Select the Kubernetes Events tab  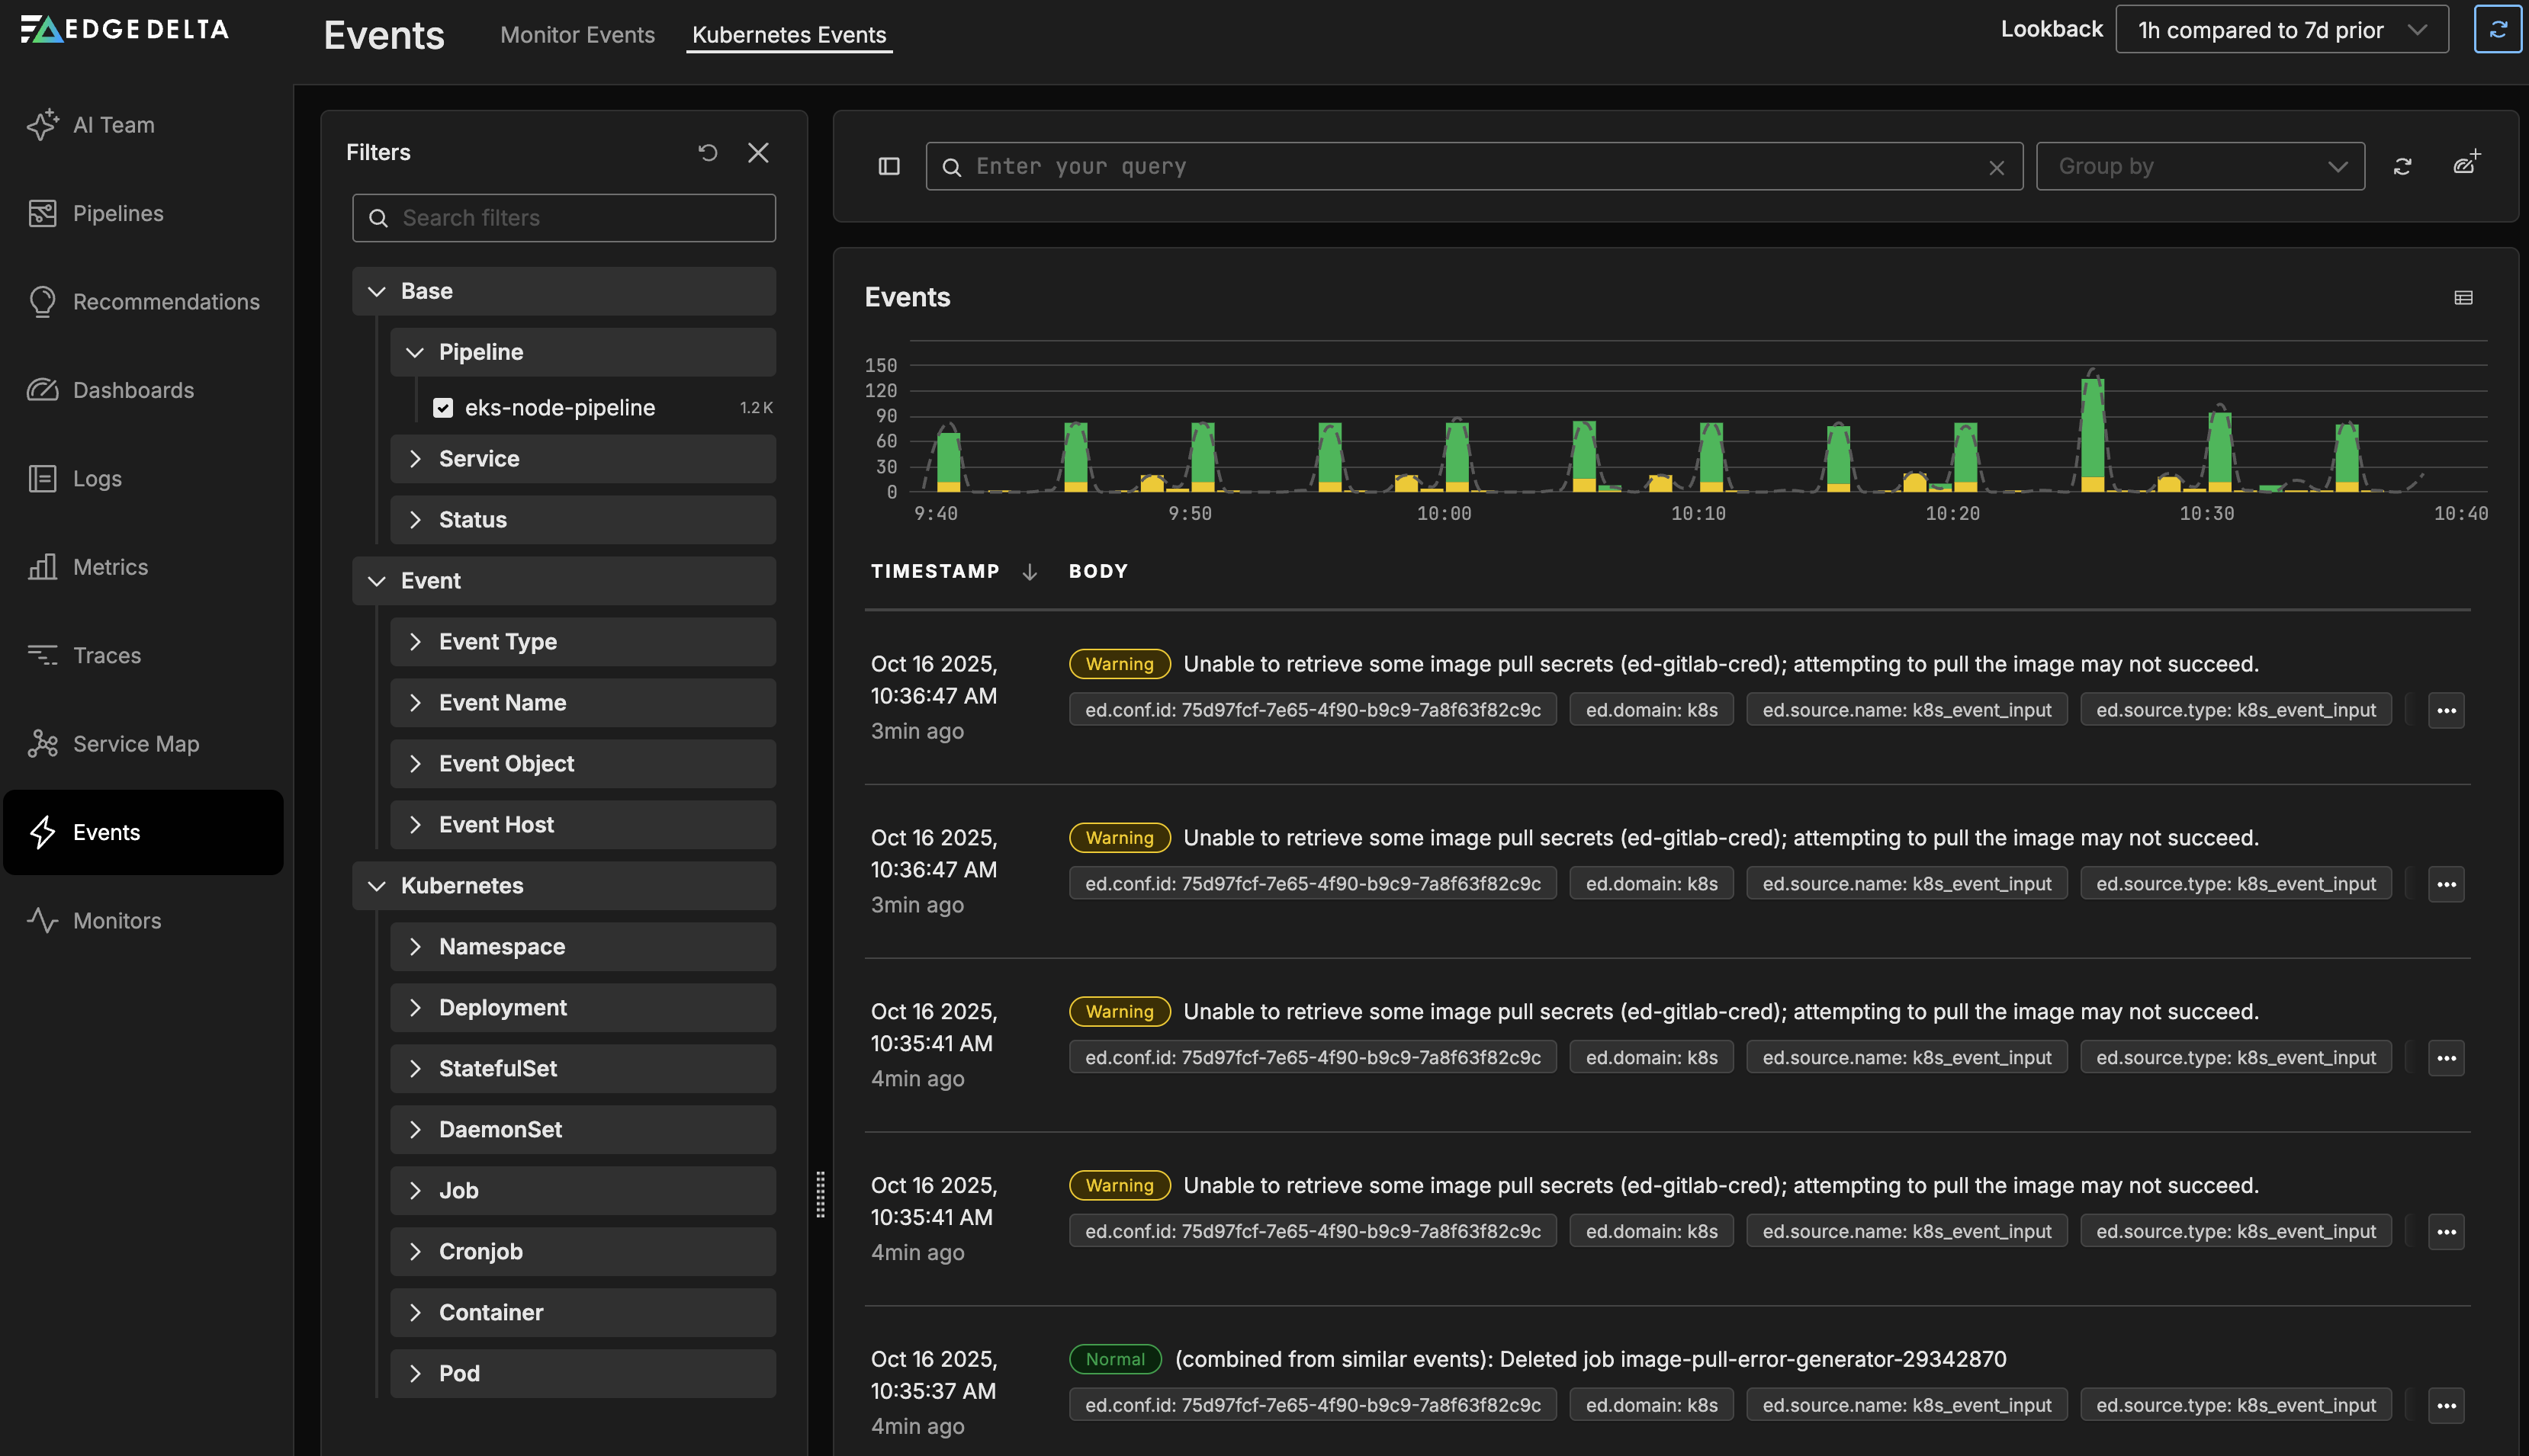[789, 35]
